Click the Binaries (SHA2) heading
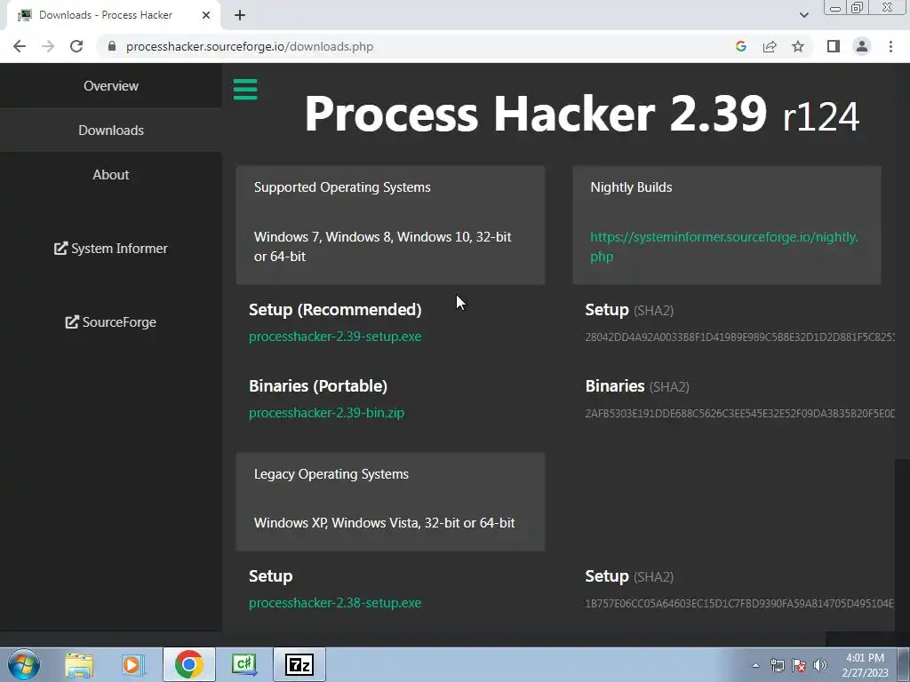The width and height of the screenshot is (910, 682). [637, 386]
